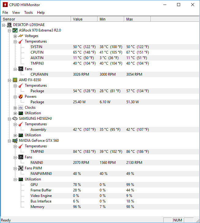Click the Min column header

point(111,19)
